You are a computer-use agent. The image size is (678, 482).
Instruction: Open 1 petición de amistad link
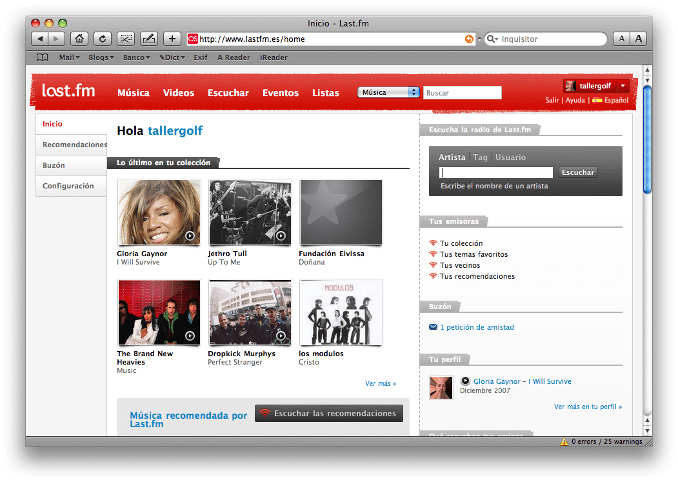[x=477, y=327]
